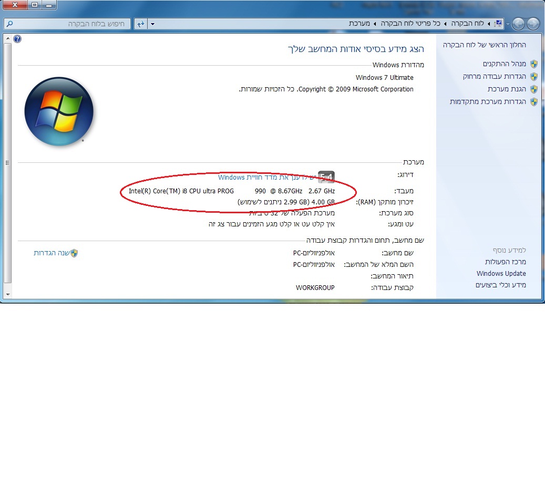The image size is (545, 477).
Task: Open הגנת מערכת link
Action: click(x=507, y=89)
